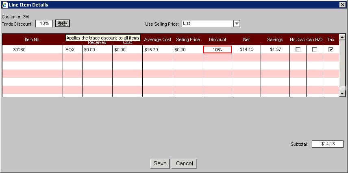This screenshot has height=173, width=348.
Task: Click the Discount field showing 10%
Action: (217, 50)
